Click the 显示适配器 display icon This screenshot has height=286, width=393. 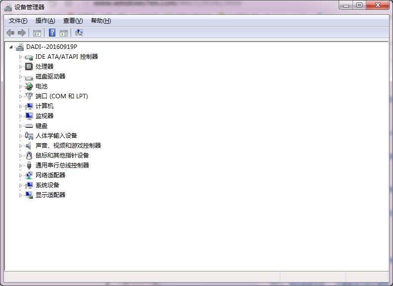pos(29,195)
